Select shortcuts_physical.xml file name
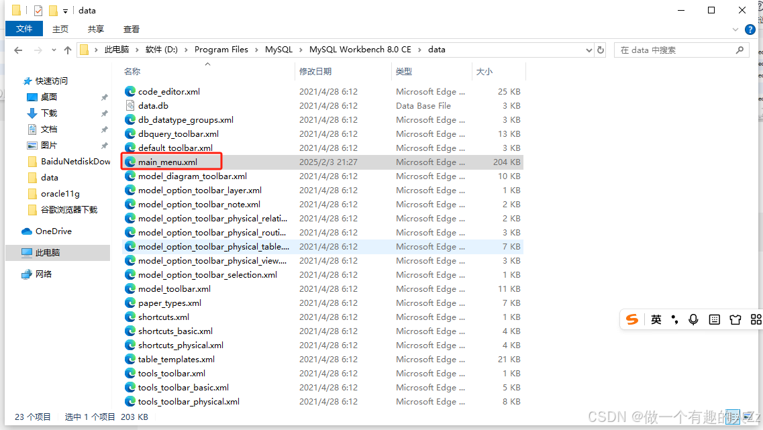The width and height of the screenshot is (763, 430). click(x=181, y=345)
